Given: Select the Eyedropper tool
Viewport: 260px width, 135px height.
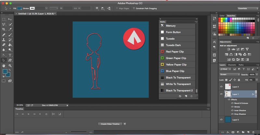Looking at the screenshot, I should pyautogui.click(x=10, y=29).
